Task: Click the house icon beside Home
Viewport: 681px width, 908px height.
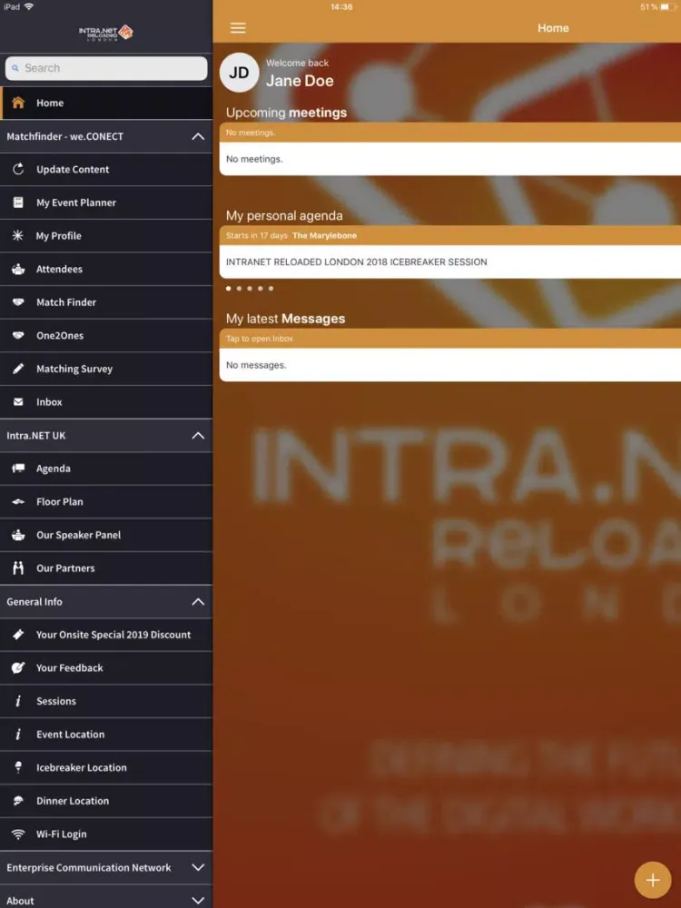Action: tap(18, 104)
